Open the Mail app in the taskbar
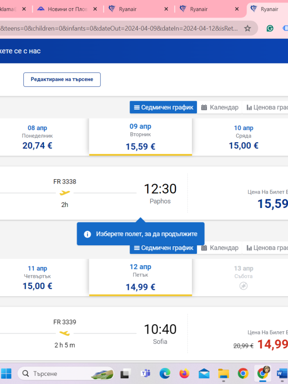 click(x=204, y=374)
